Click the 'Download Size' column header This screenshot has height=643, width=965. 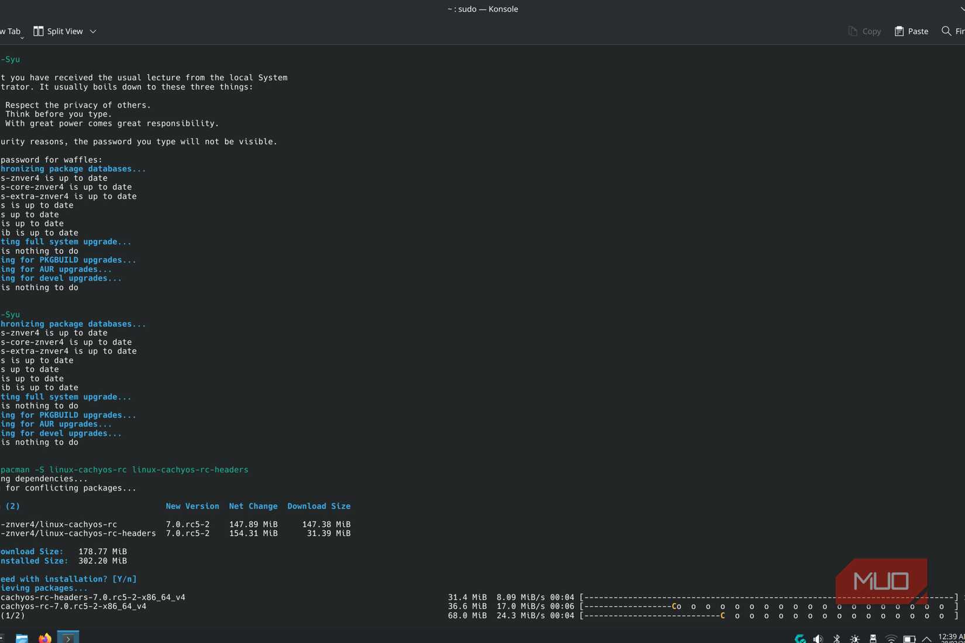point(319,506)
